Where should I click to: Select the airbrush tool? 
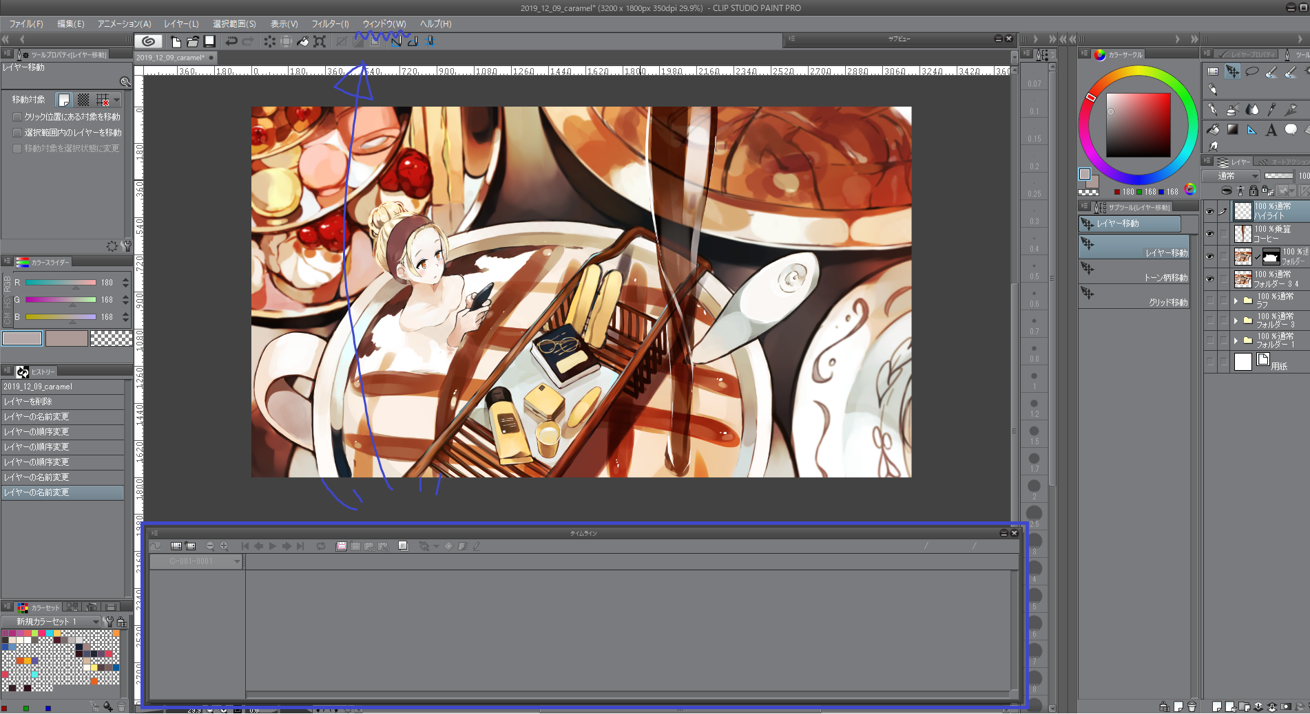pos(1232,109)
